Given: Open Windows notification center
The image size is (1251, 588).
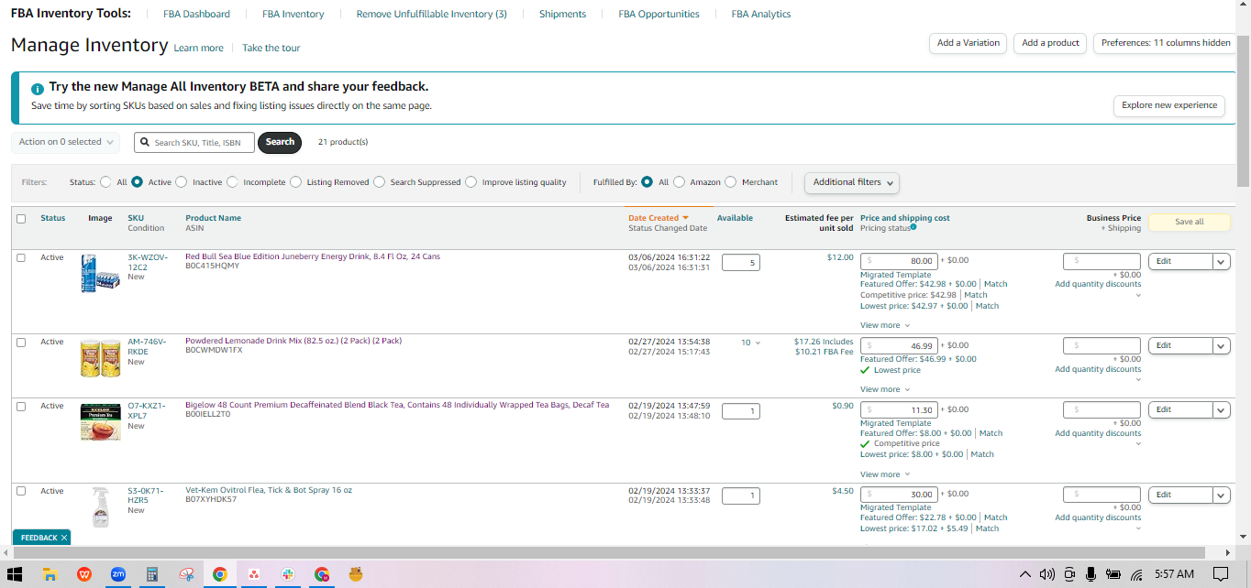Looking at the screenshot, I should [x=1221, y=574].
